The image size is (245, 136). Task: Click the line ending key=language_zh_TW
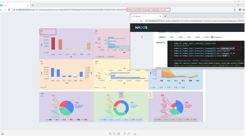click(204, 53)
